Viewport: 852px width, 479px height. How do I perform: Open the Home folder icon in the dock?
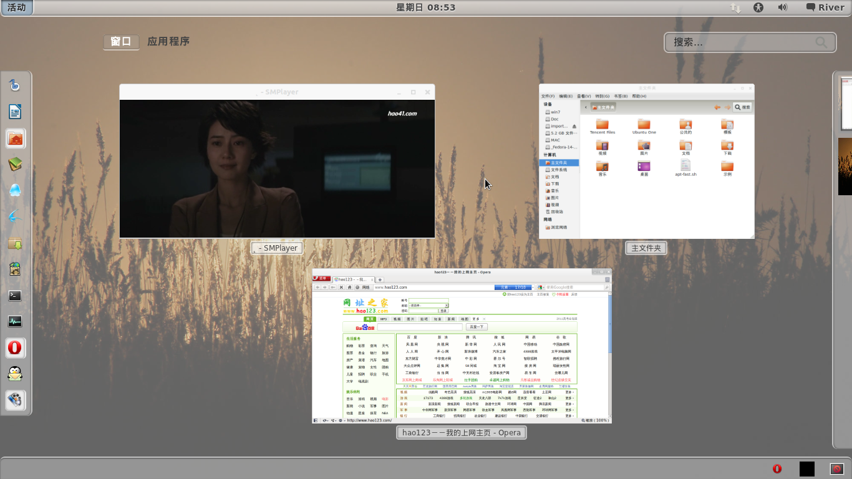(x=15, y=138)
